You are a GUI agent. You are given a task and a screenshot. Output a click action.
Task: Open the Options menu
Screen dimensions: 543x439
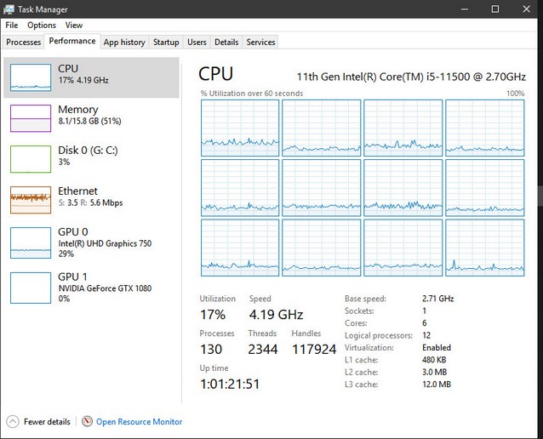[42, 26]
